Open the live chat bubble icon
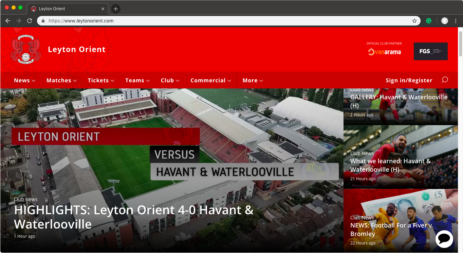Image resolution: width=463 pixels, height=253 pixels. (444, 239)
